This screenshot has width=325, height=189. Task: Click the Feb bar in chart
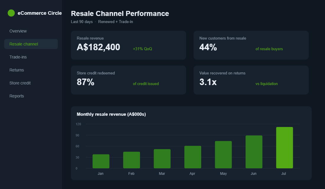pyautogui.click(x=131, y=160)
